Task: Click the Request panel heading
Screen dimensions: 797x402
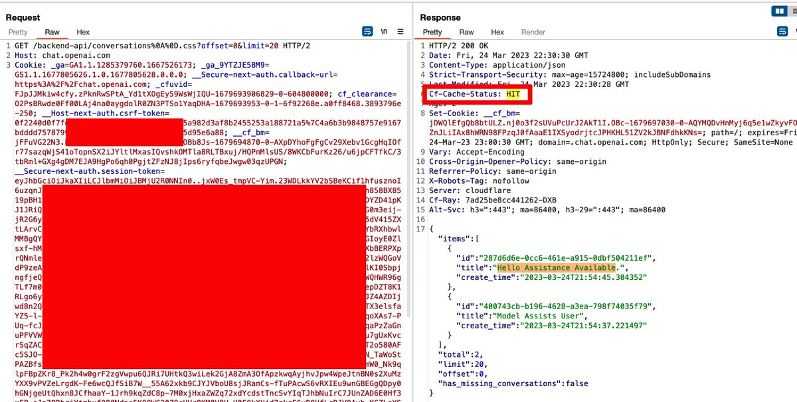Action: (x=23, y=17)
